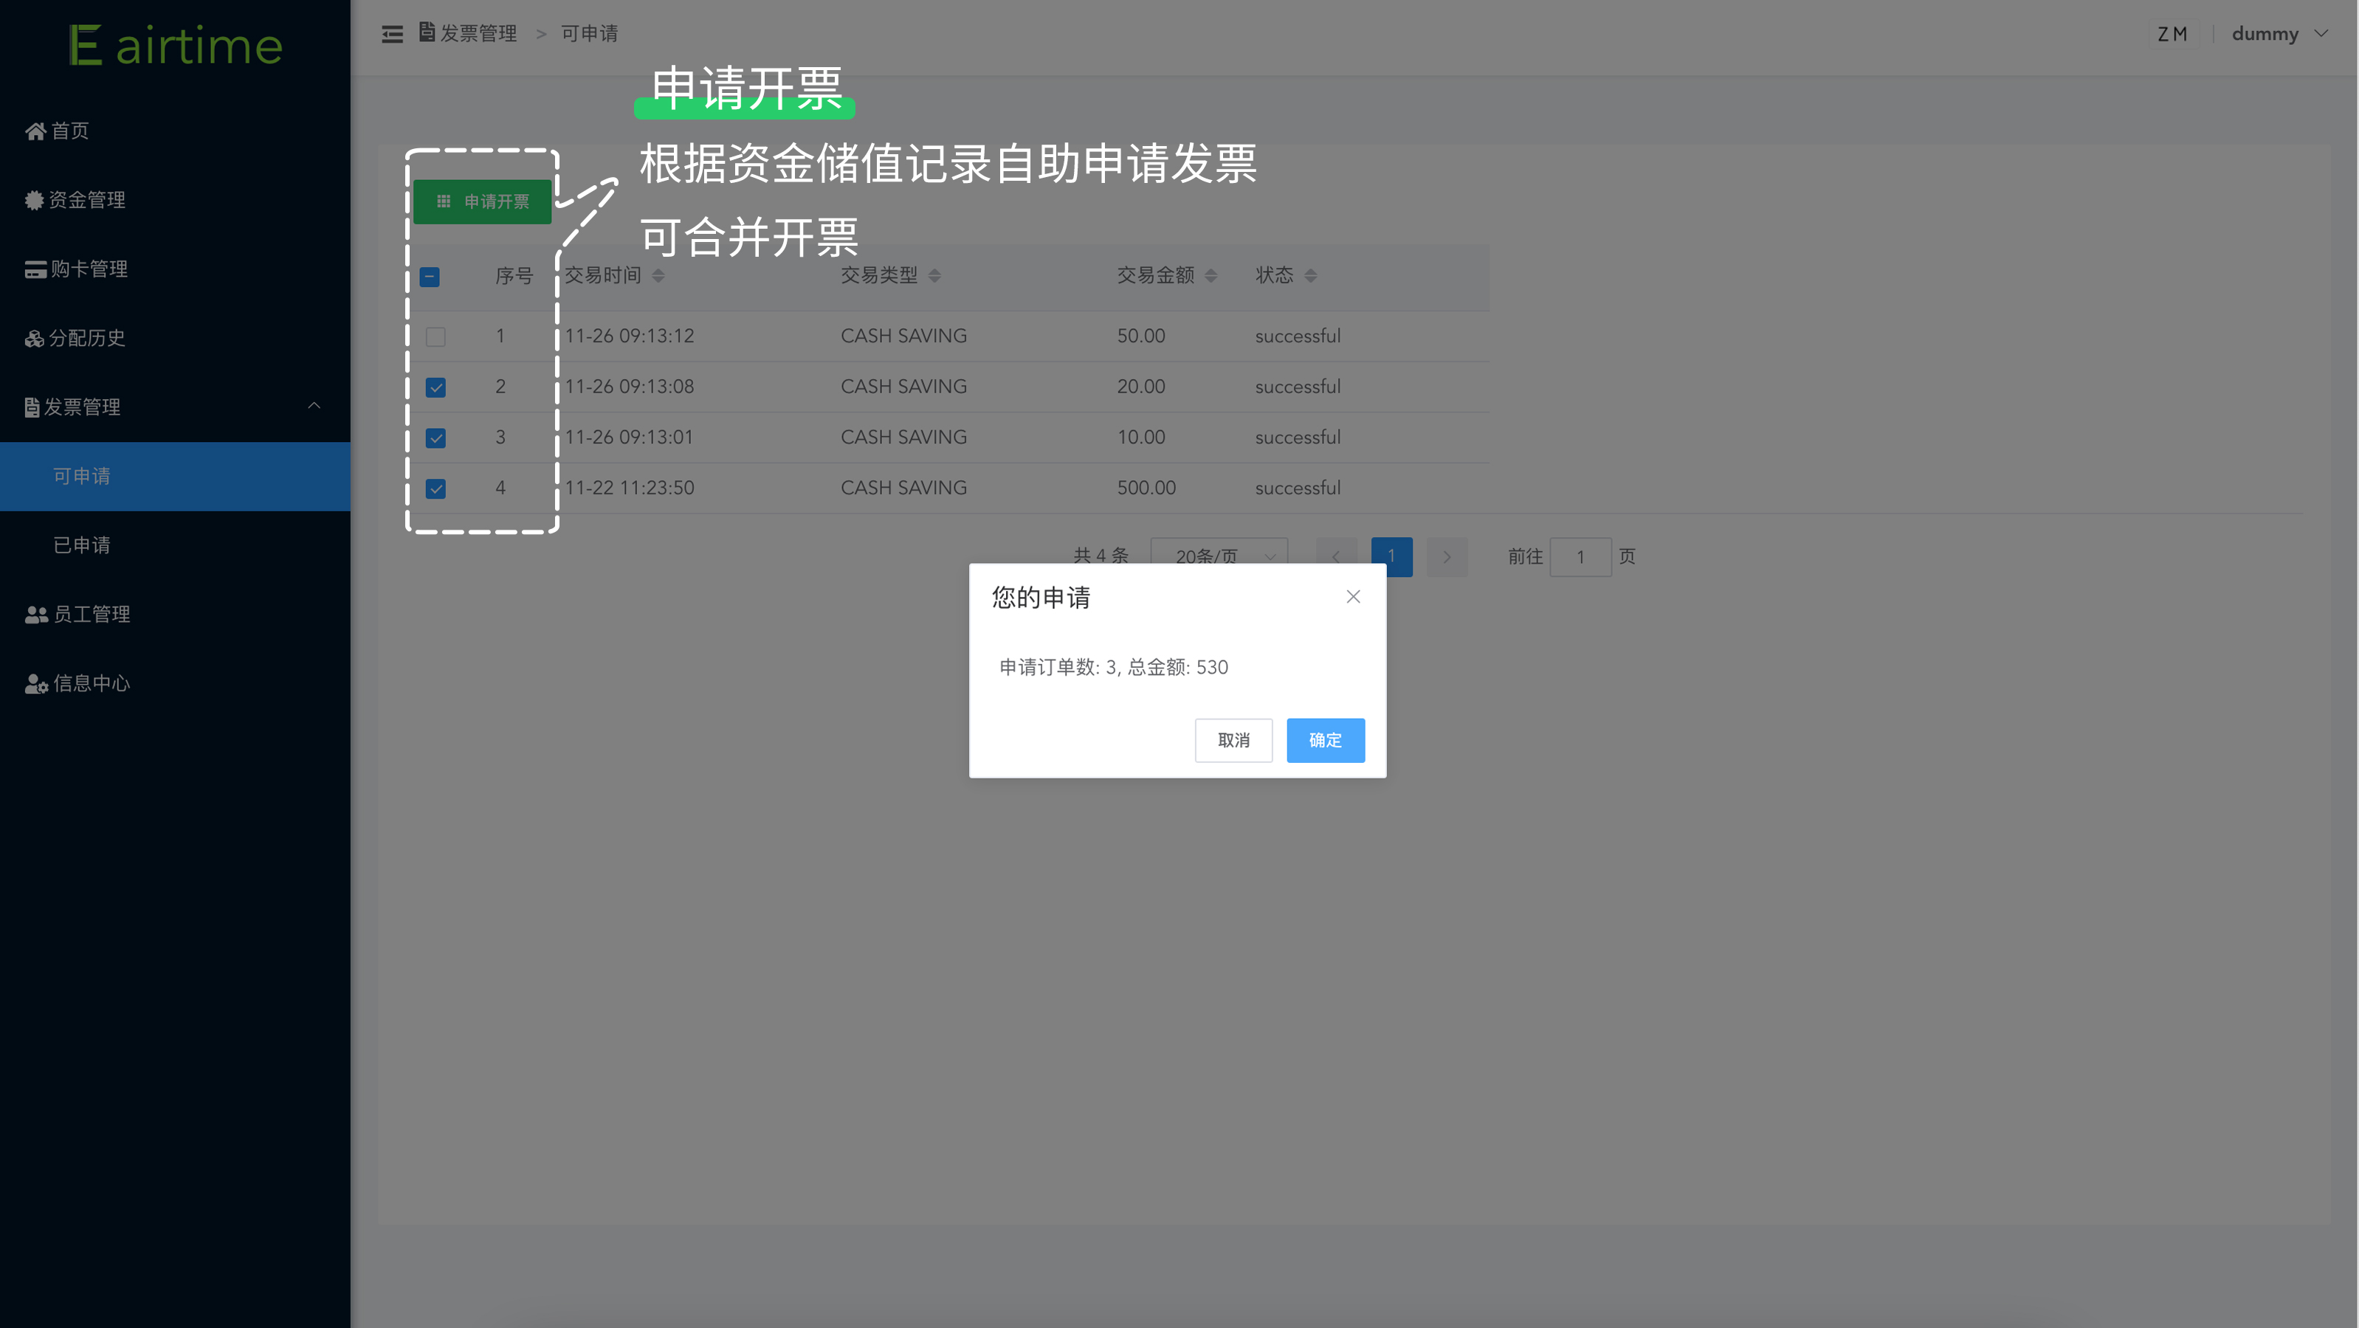Click the 11-22 11:23:50 time cell
This screenshot has width=2359, height=1328.
[630, 488]
